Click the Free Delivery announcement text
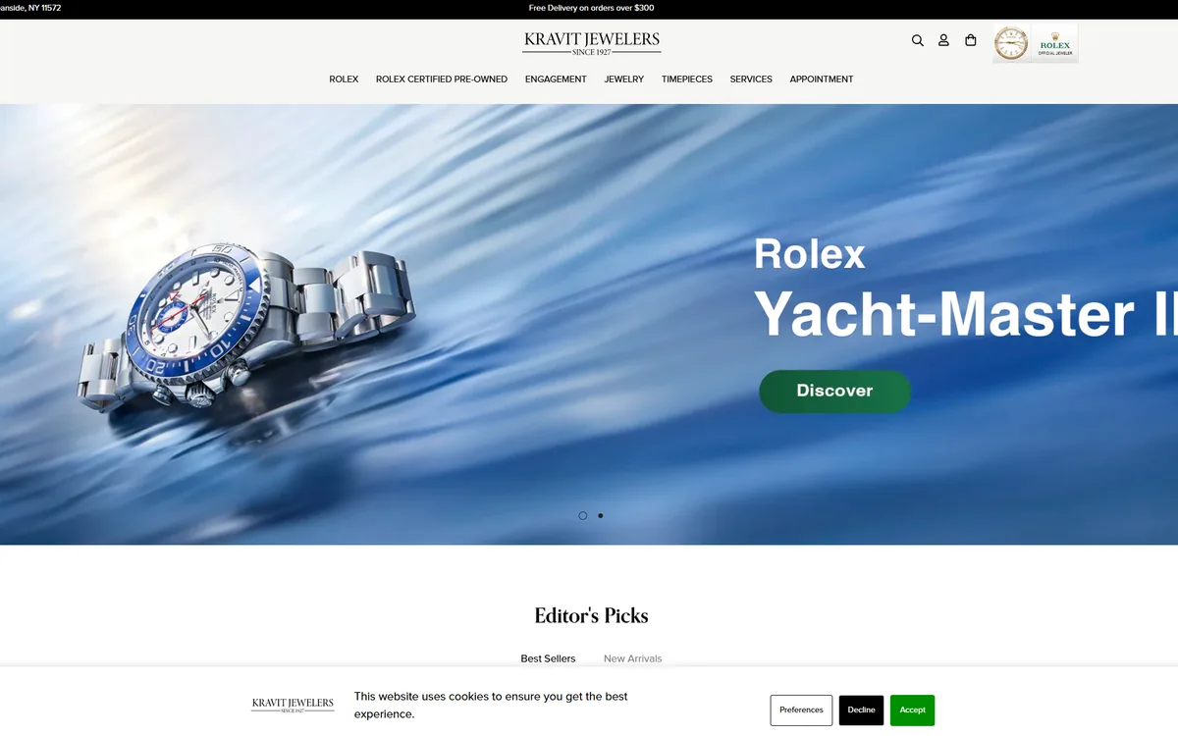Viewport: 1178px width, 736px height. 591,8
